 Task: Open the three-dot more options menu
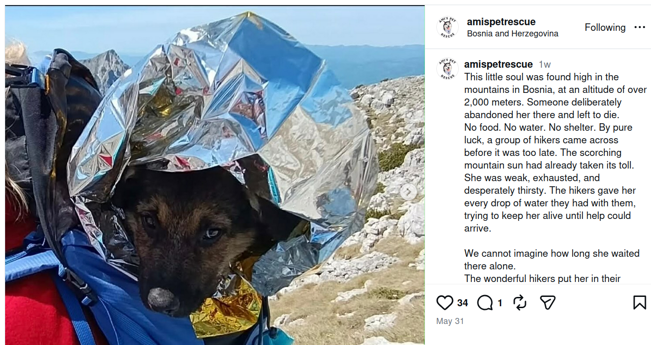pyautogui.click(x=640, y=27)
